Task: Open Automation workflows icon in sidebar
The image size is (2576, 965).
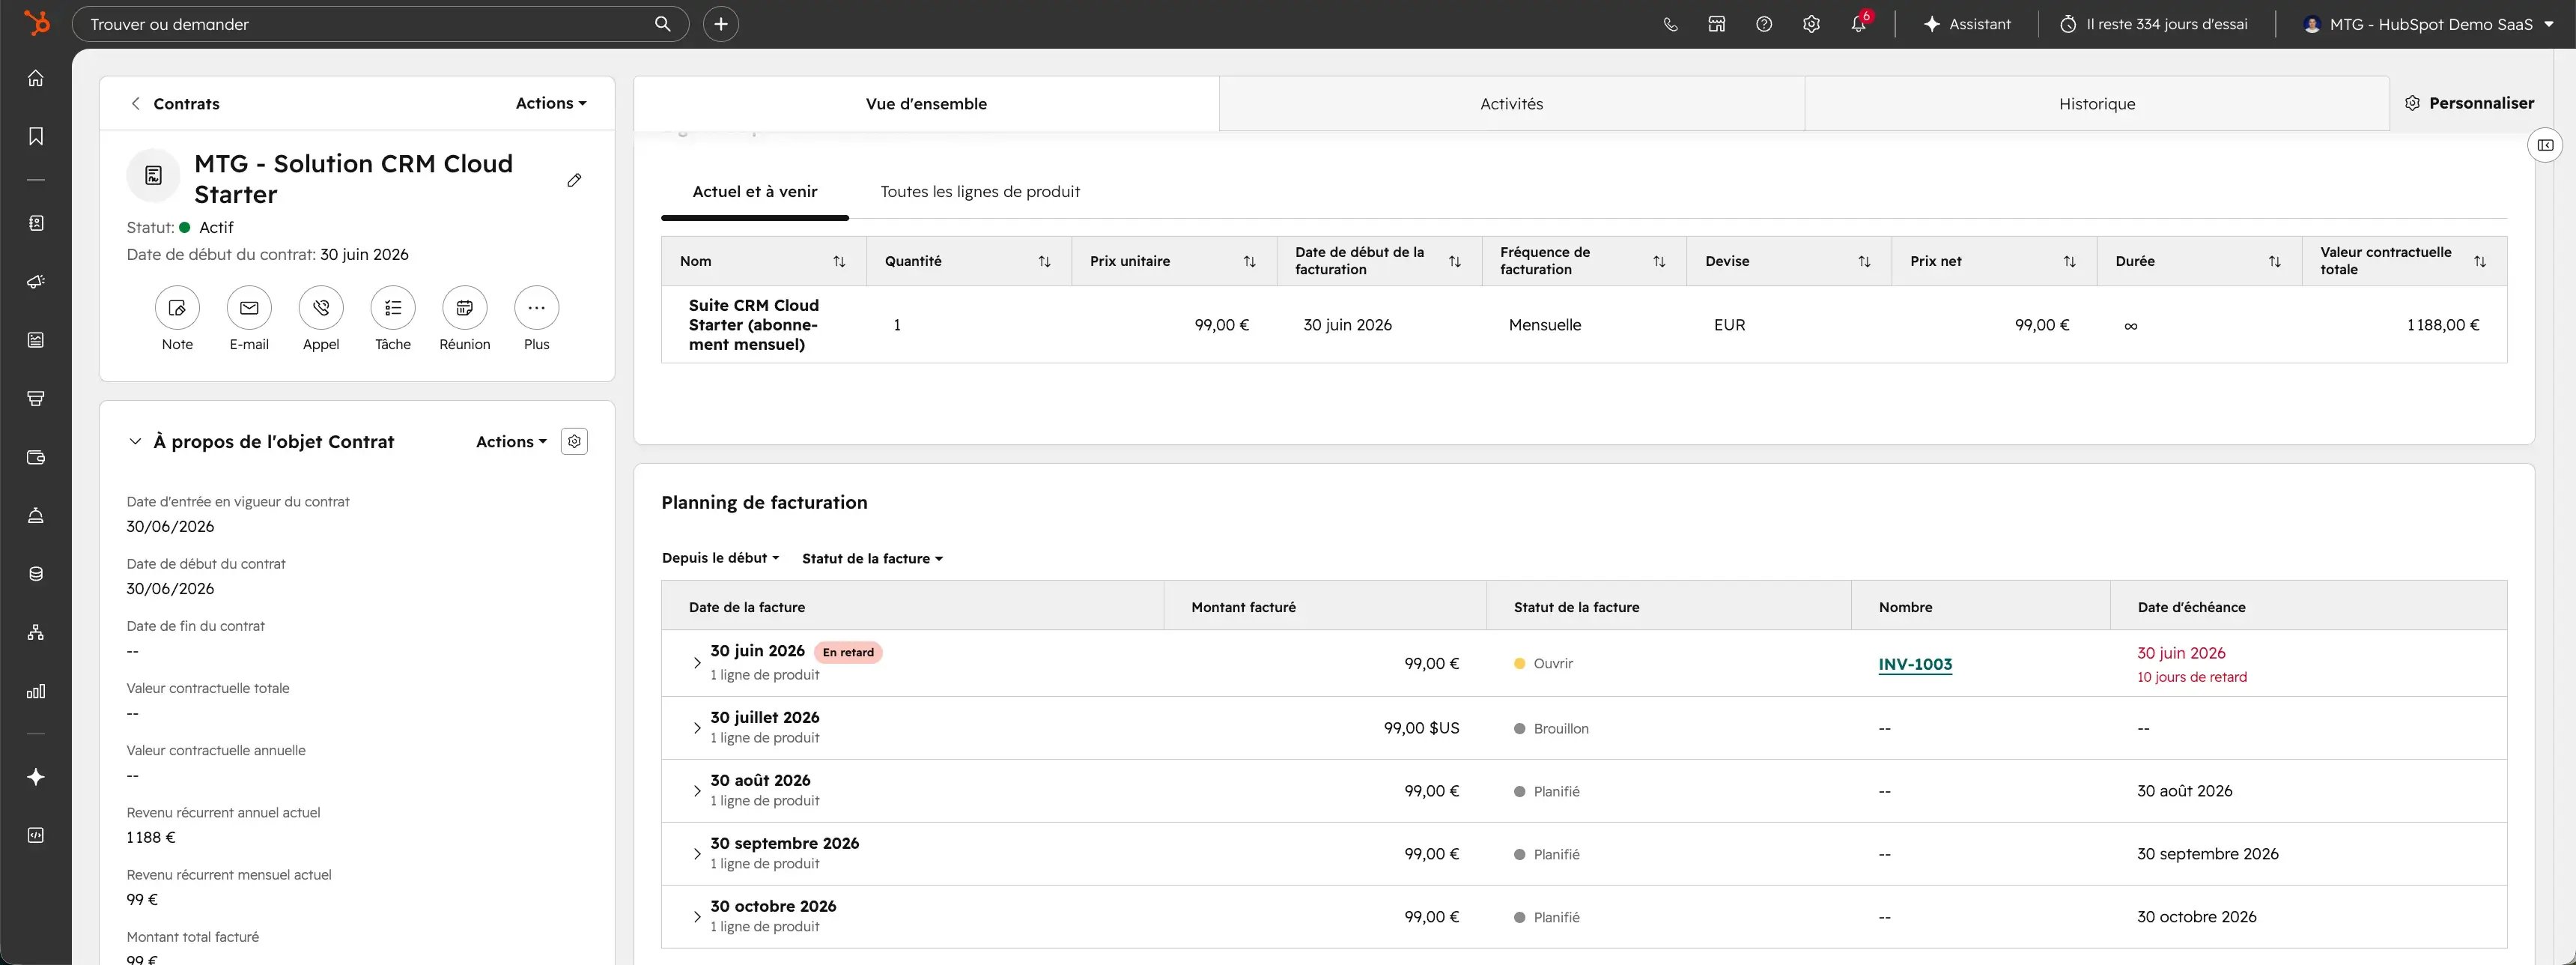Action: (x=36, y=632)
